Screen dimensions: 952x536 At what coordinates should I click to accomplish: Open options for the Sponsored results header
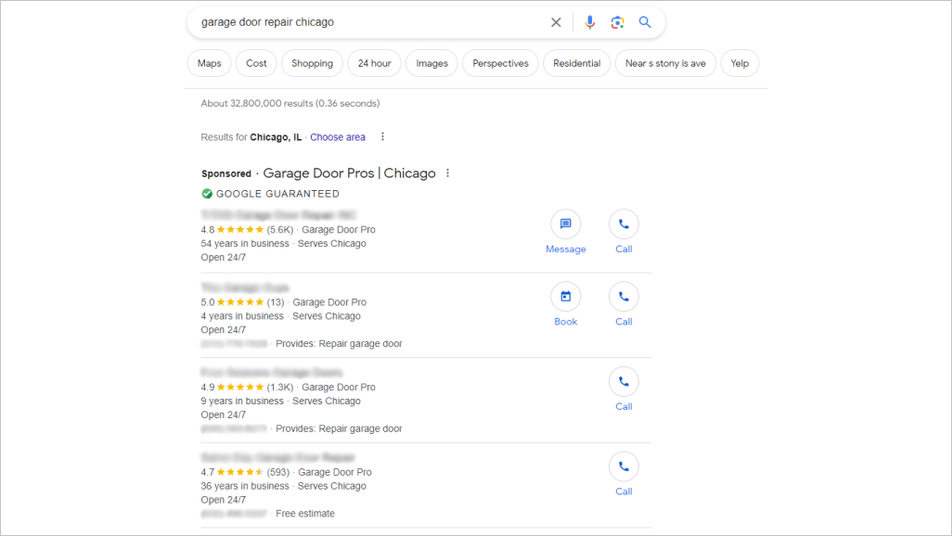point(447,172)
